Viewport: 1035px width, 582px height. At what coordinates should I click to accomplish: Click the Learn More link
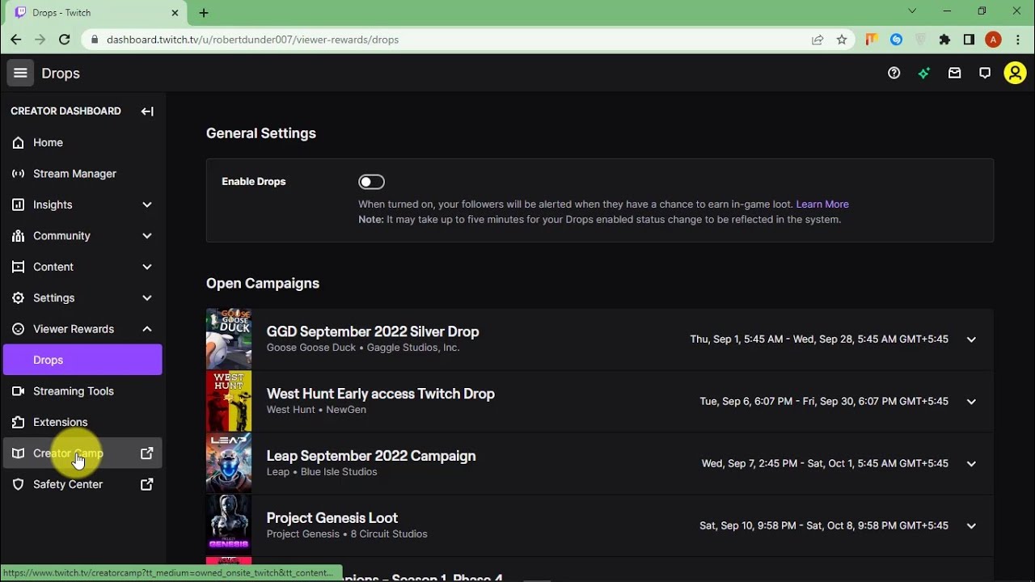point(822,205)
